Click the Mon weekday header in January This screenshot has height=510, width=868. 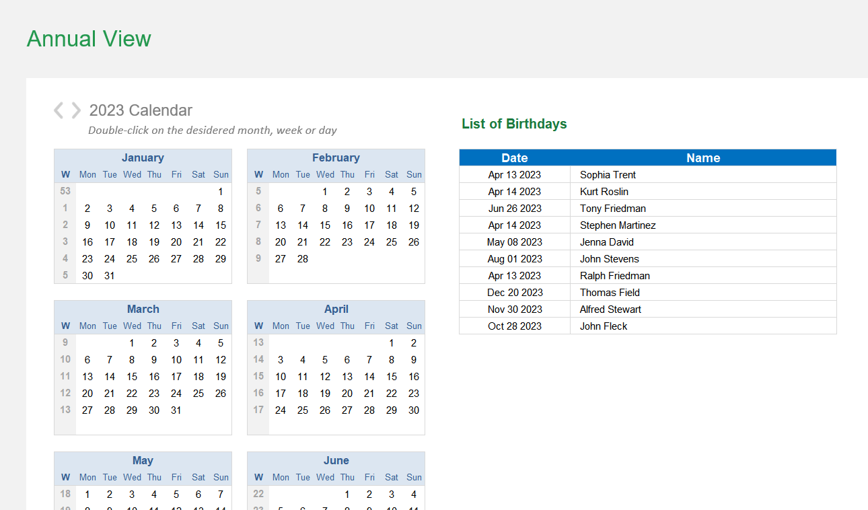coord(87,174)
